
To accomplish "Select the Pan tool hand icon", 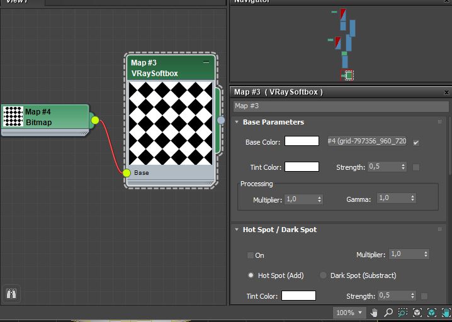I will click(x=374, y=313).
